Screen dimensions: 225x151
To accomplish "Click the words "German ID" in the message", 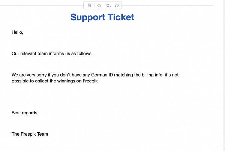I will click(x=102, y=75).
